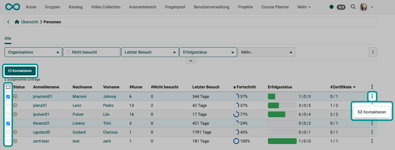Uncheck the jmarroni01 row checkbox

click(x=8, y=97)
